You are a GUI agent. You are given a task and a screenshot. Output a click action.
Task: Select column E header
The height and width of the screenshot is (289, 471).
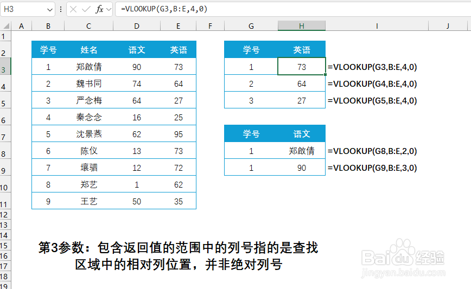click(178, 26)
